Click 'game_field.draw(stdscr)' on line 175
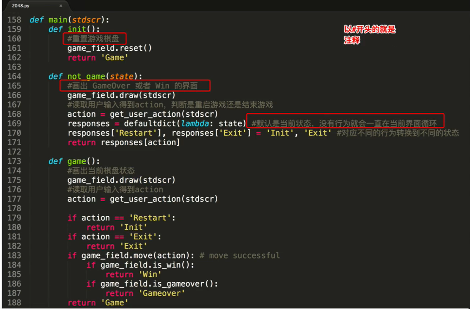 coord(121,180)
